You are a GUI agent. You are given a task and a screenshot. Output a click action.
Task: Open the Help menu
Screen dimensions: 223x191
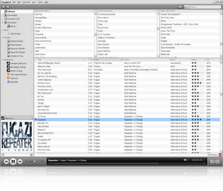[46, 2]
